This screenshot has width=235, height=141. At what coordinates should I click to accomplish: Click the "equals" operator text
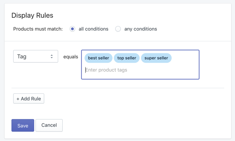coord(70,57)
